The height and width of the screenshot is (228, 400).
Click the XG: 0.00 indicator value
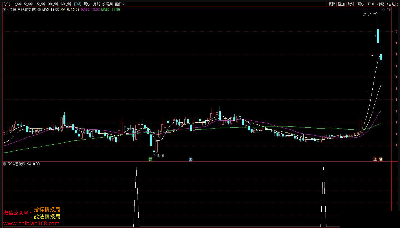click(x=33, y=164)
